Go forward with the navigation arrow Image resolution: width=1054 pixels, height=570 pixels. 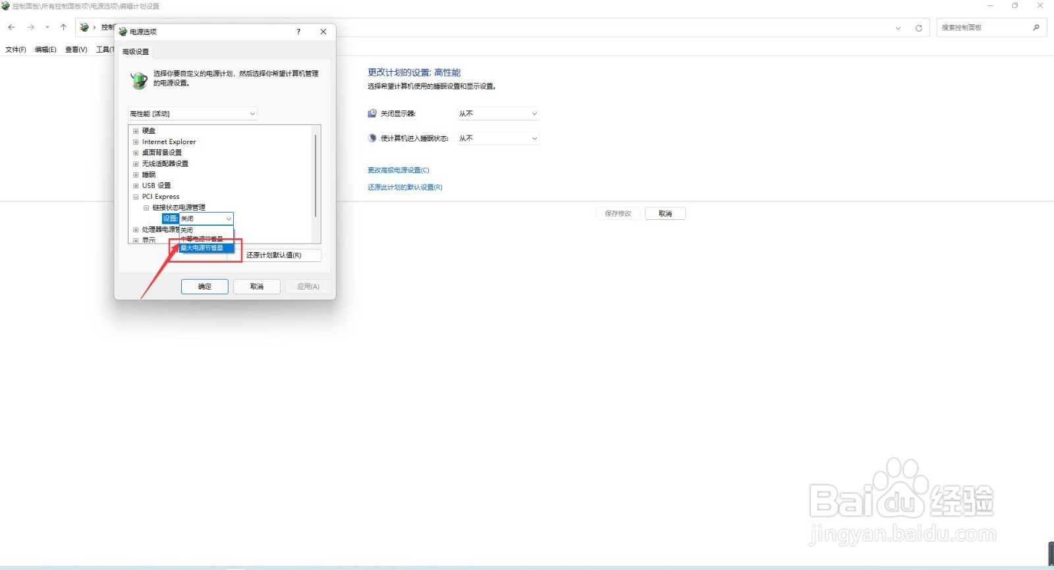[30, 27]
